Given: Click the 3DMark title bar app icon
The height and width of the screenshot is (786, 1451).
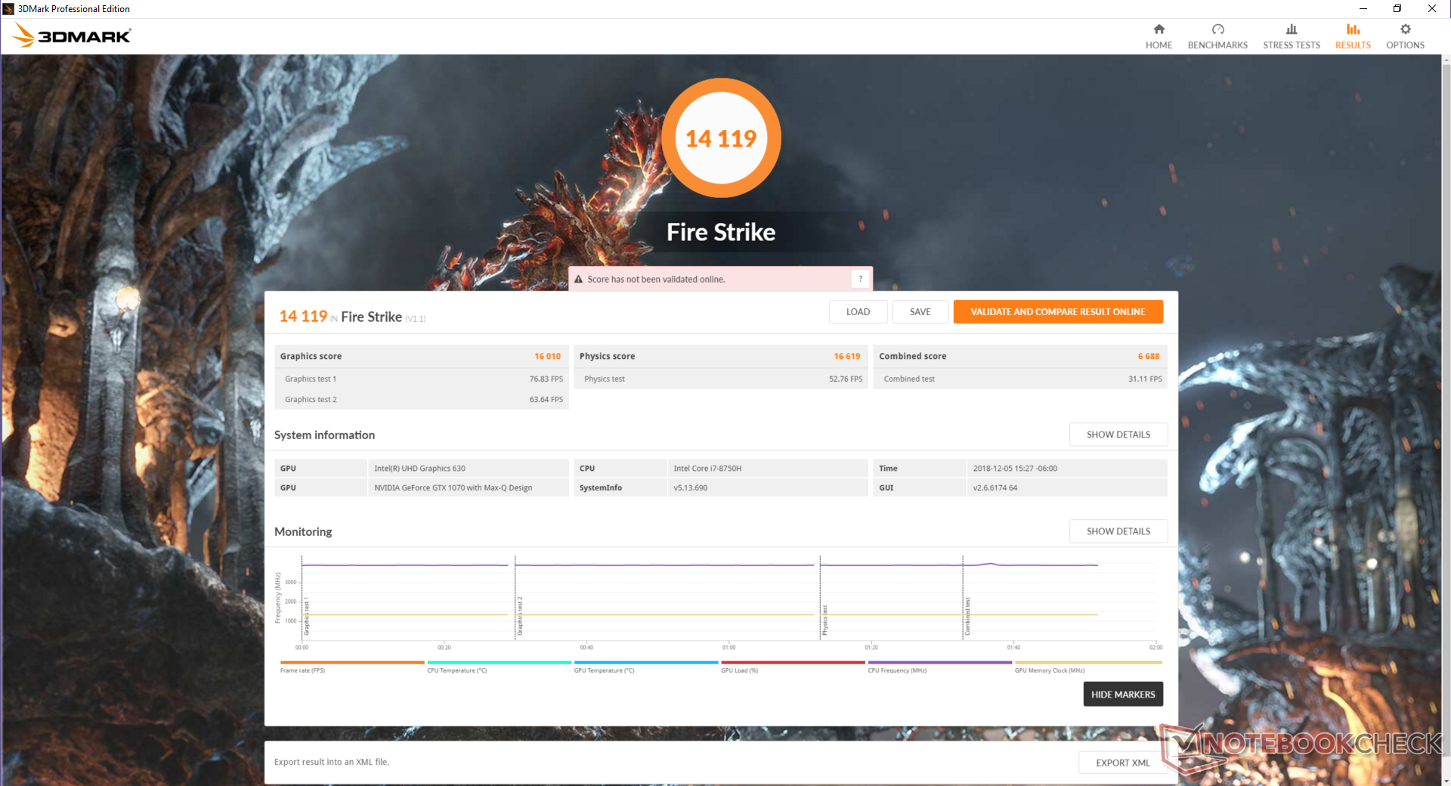Looking at the screenshot, I should tap(8, 9).
